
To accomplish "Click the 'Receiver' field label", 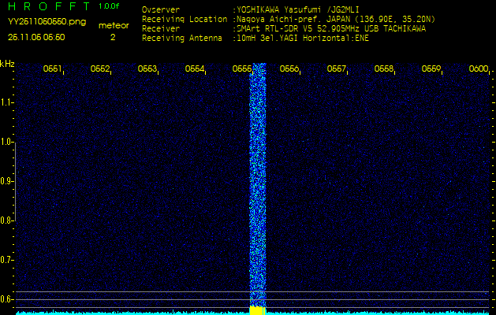I will coord(161,29).
